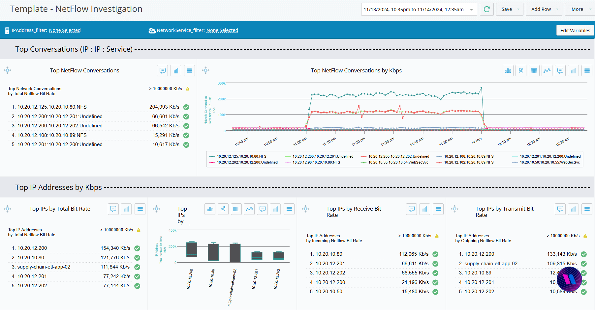Open comments on Top NetFlow Conversations widget
The width and height of the screenshot is (595, 310).
click(162, 71)
